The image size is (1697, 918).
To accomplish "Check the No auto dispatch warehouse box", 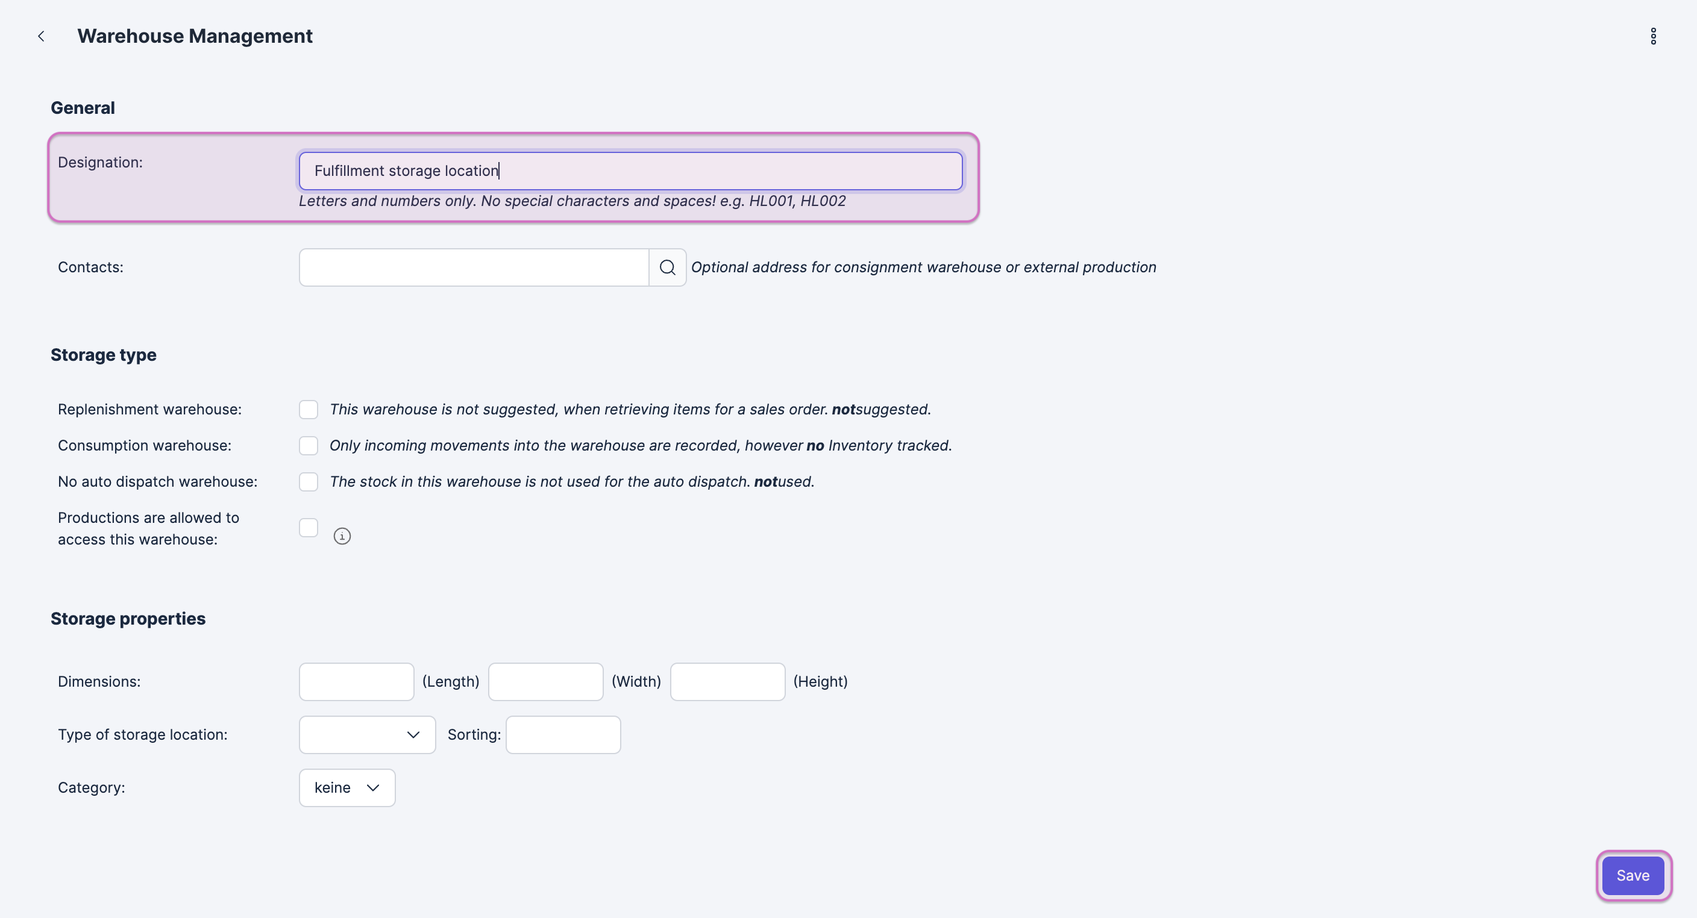I will pyautogui.click(x=309, y=482).
